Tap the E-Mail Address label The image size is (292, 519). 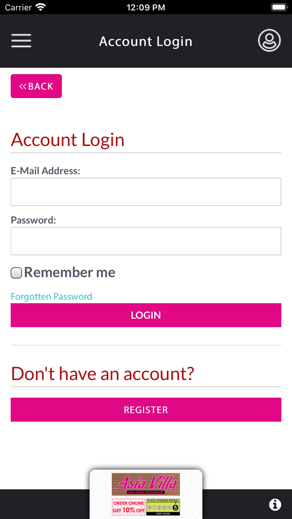coord(45,171)
